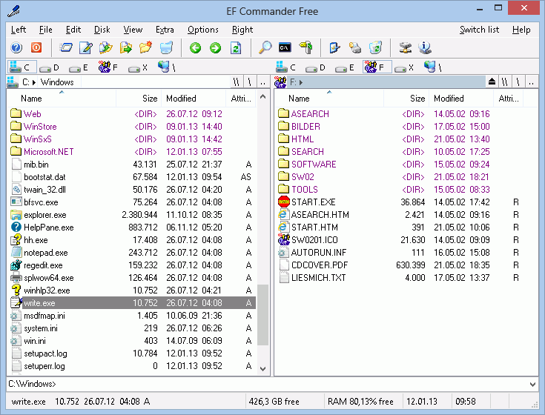This screenshot has height=415, width=545.
Task: Click the Delete to bin toolbar icon
Action: tap(166, 47)
